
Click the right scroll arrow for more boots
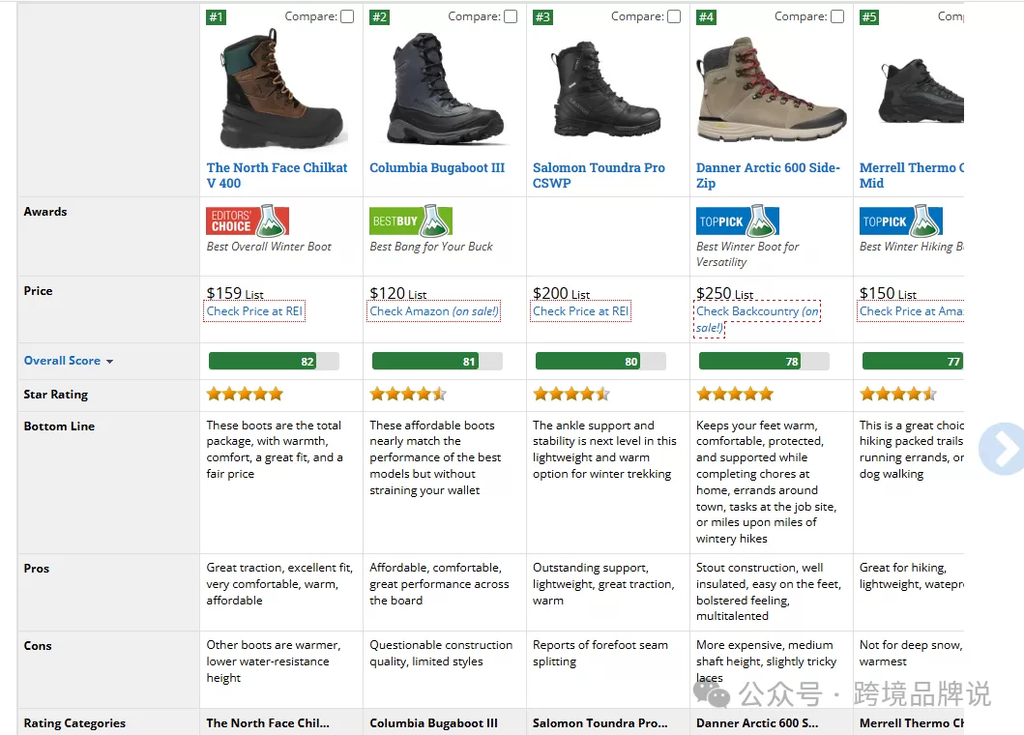[x=1001, y=449]
